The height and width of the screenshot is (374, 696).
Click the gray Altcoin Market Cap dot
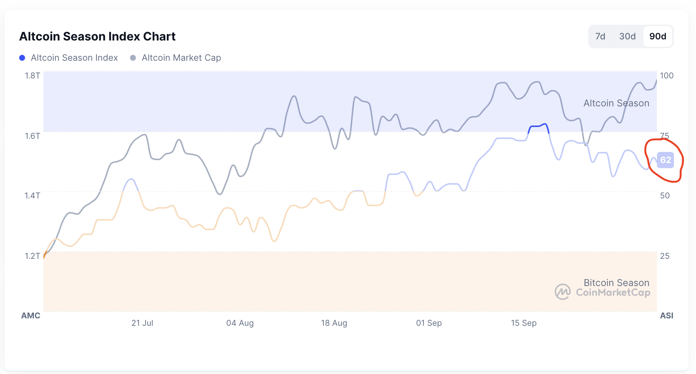click(x=133, y=58)
